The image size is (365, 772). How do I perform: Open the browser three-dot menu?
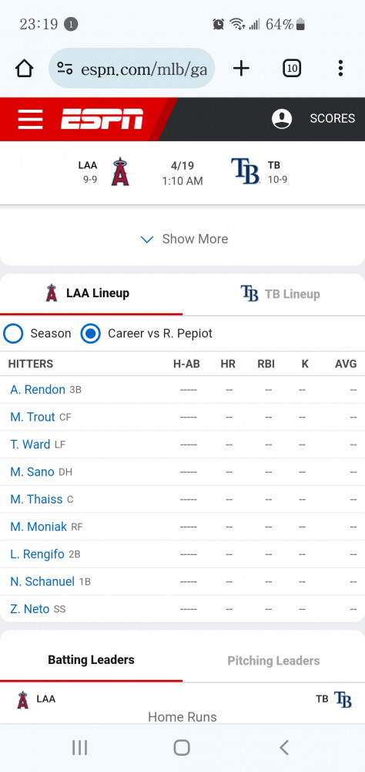click(340, 69)
